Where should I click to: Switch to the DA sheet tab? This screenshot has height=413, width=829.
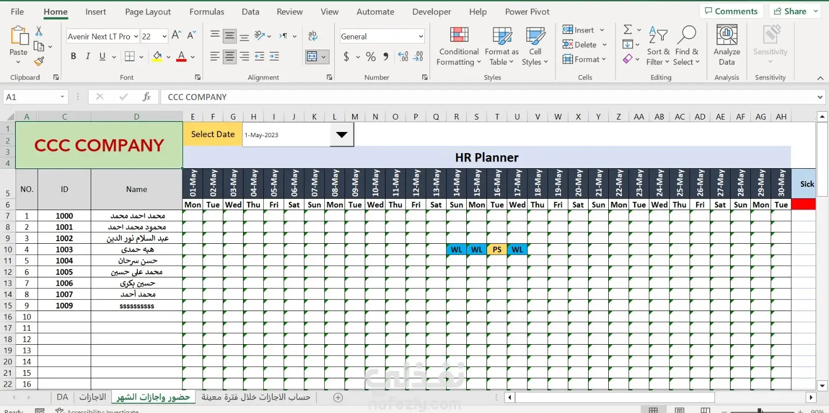click(62, 397)
